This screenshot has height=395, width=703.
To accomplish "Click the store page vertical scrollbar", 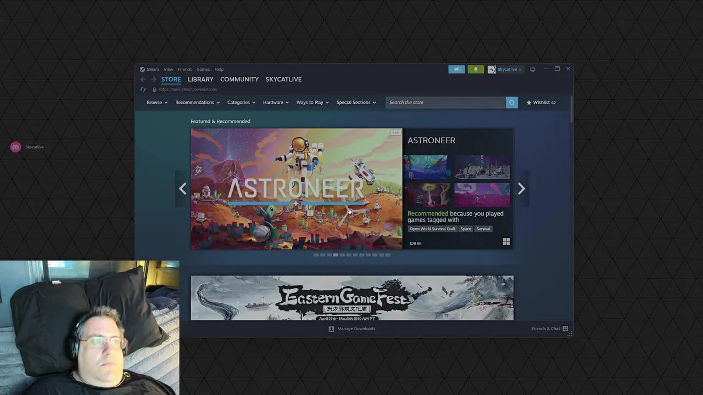I will pos(572,110).
